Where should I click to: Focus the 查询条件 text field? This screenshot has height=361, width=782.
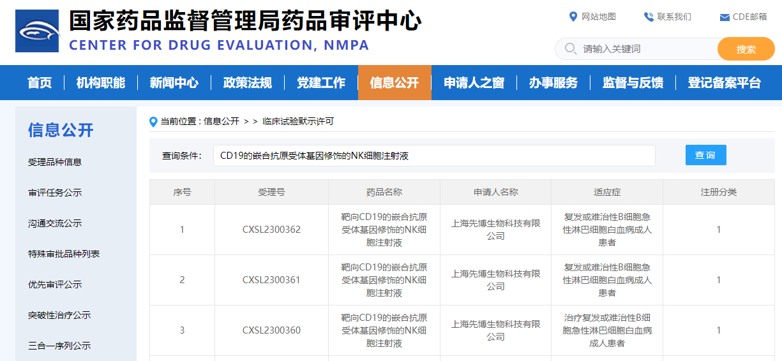pyautogui.click(x=434, y=156)
